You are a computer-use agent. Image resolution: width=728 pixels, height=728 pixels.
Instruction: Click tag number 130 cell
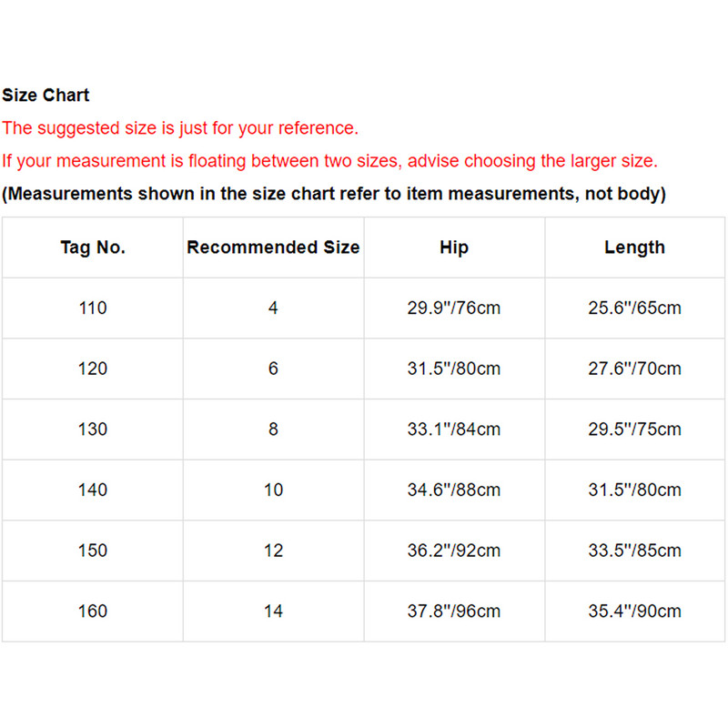pyautogui.click(x=93, y=430)
